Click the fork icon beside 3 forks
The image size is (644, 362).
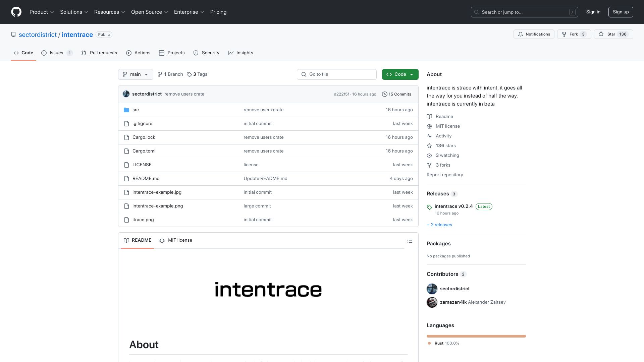(429, 165)
